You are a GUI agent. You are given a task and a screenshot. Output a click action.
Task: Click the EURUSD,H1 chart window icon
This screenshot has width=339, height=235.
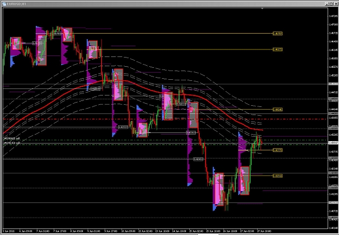click(4, 4)
